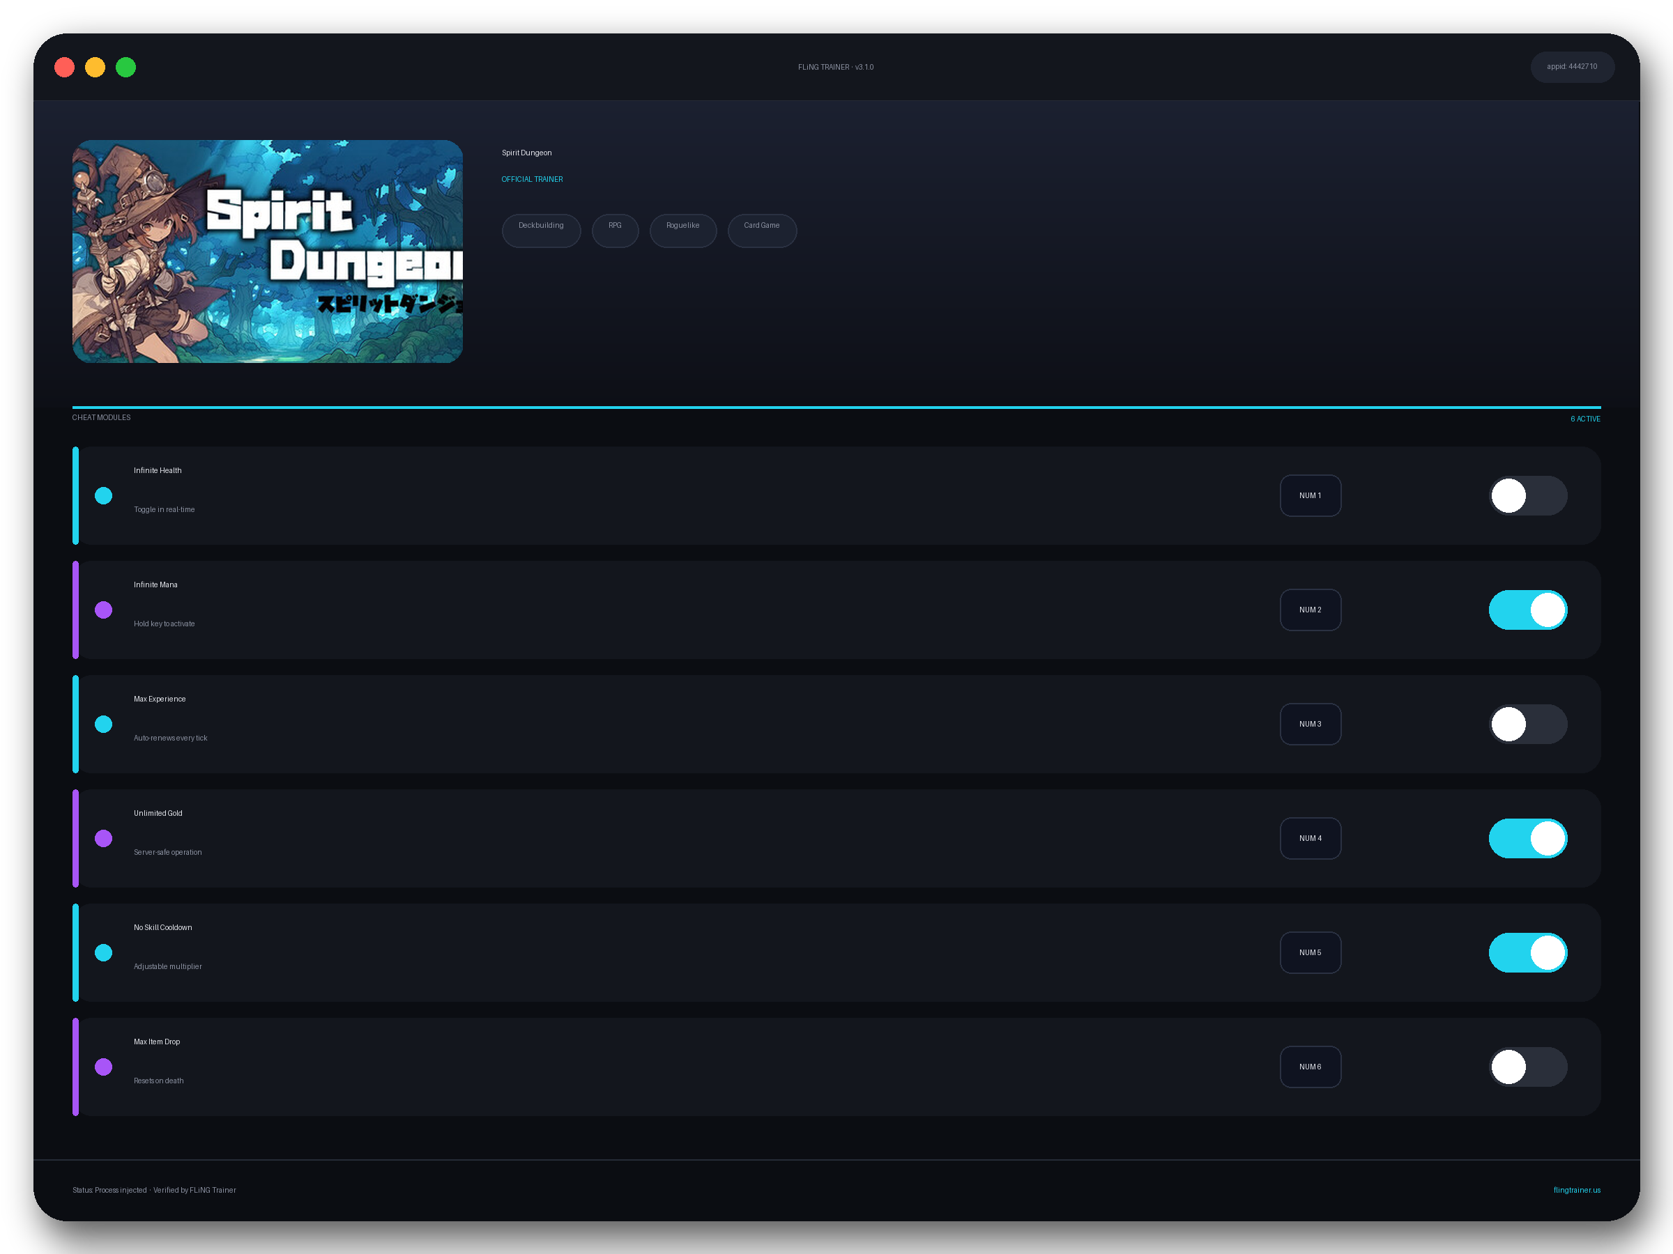1673x1254 pixels.
Task: Click the appid 4442710 badge
Action: tap(1572, 66)
